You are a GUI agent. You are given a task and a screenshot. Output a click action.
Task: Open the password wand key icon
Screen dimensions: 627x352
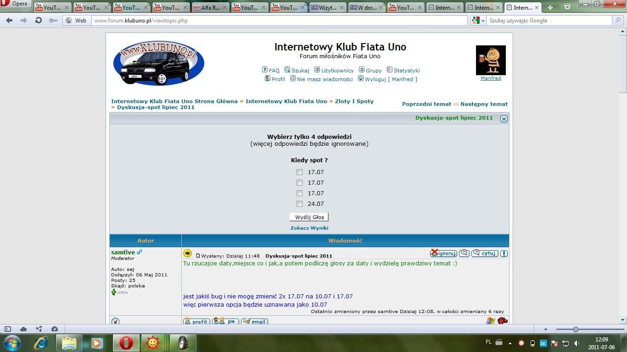tap(53, 21)
